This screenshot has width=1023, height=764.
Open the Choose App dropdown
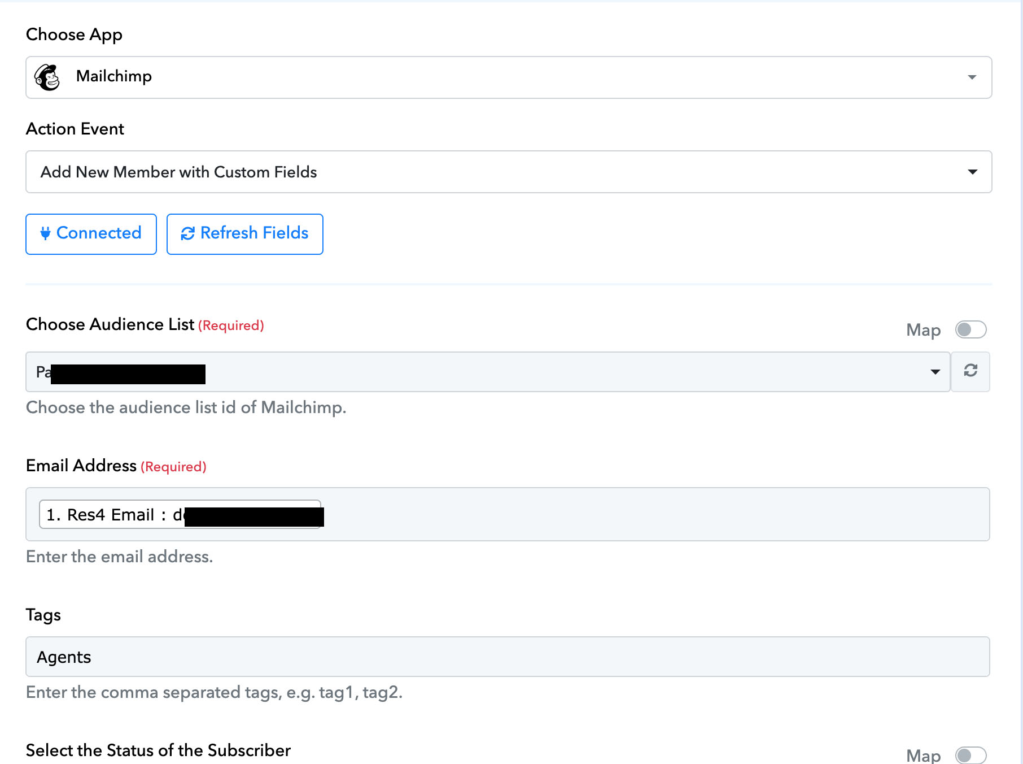tap(509, 77)
